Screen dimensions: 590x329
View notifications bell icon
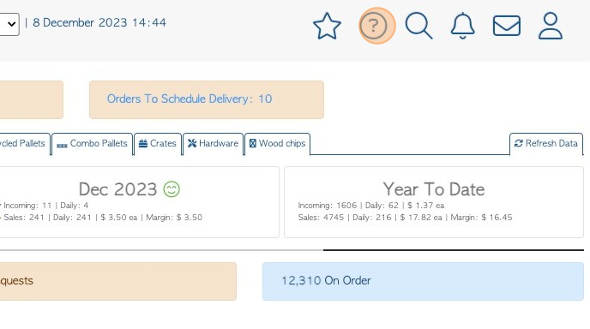click(462, 26)
